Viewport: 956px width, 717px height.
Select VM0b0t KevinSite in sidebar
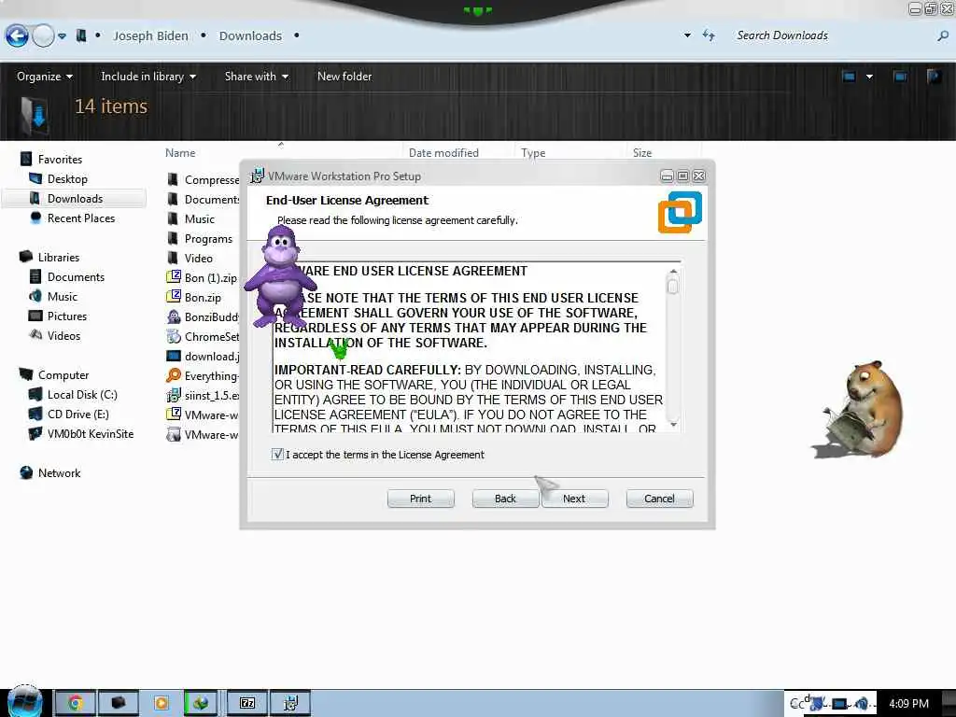tap(91, 434)
